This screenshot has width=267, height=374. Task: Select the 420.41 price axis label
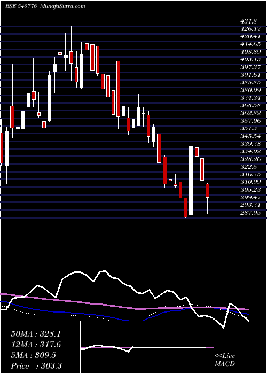click(250, 37)
